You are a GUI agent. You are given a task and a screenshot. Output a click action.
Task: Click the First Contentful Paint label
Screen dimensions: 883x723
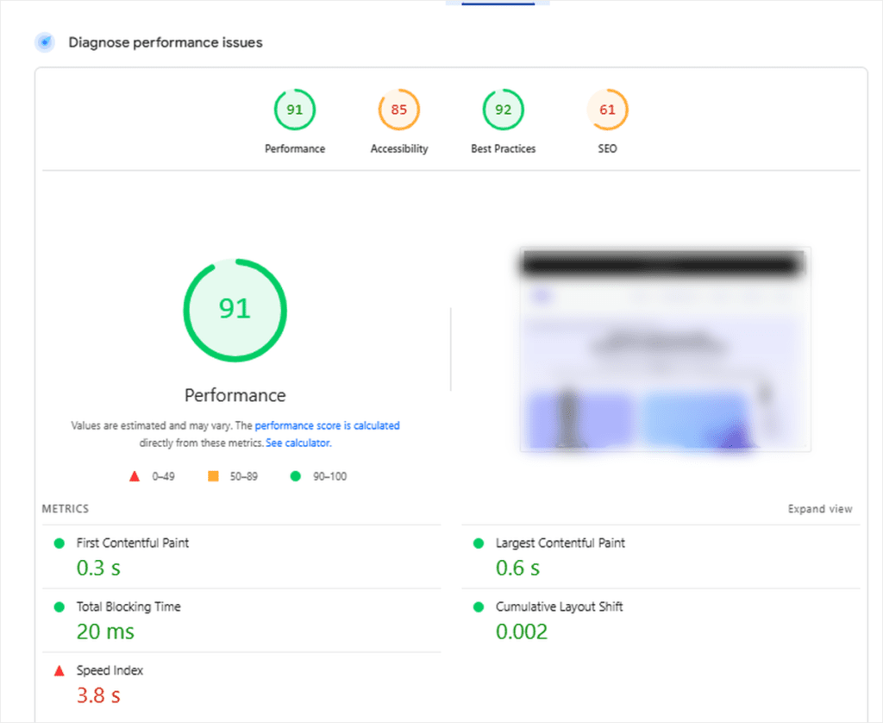pyautogui.click(x=132, y=543)
